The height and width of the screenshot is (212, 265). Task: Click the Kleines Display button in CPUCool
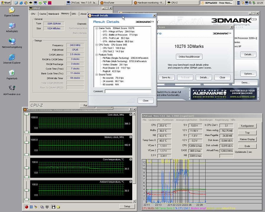tap(247, 139)
